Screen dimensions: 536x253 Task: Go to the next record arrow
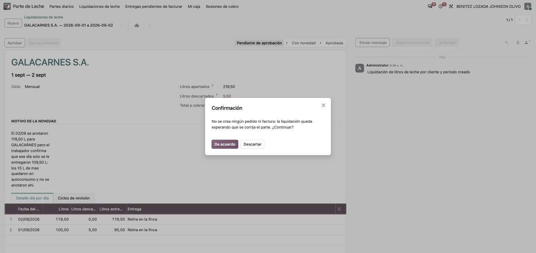coord(527,20)
